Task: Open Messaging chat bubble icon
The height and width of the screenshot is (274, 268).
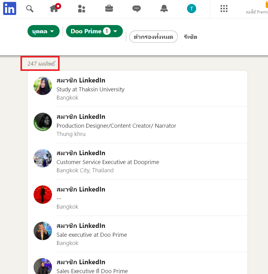Action: pyautogui.click(x=137, y=9)
